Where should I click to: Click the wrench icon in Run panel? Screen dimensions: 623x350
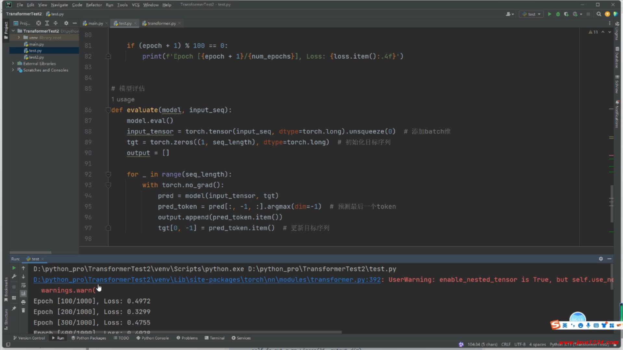pos(14,276)
